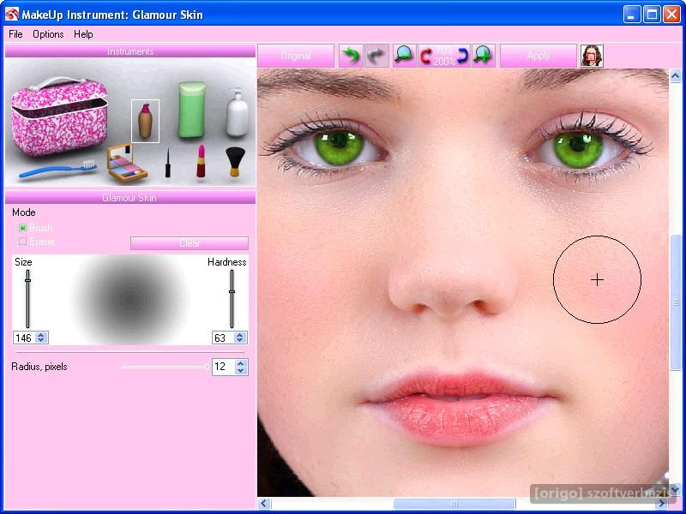Clear the Glamour Skin mask

190,243
